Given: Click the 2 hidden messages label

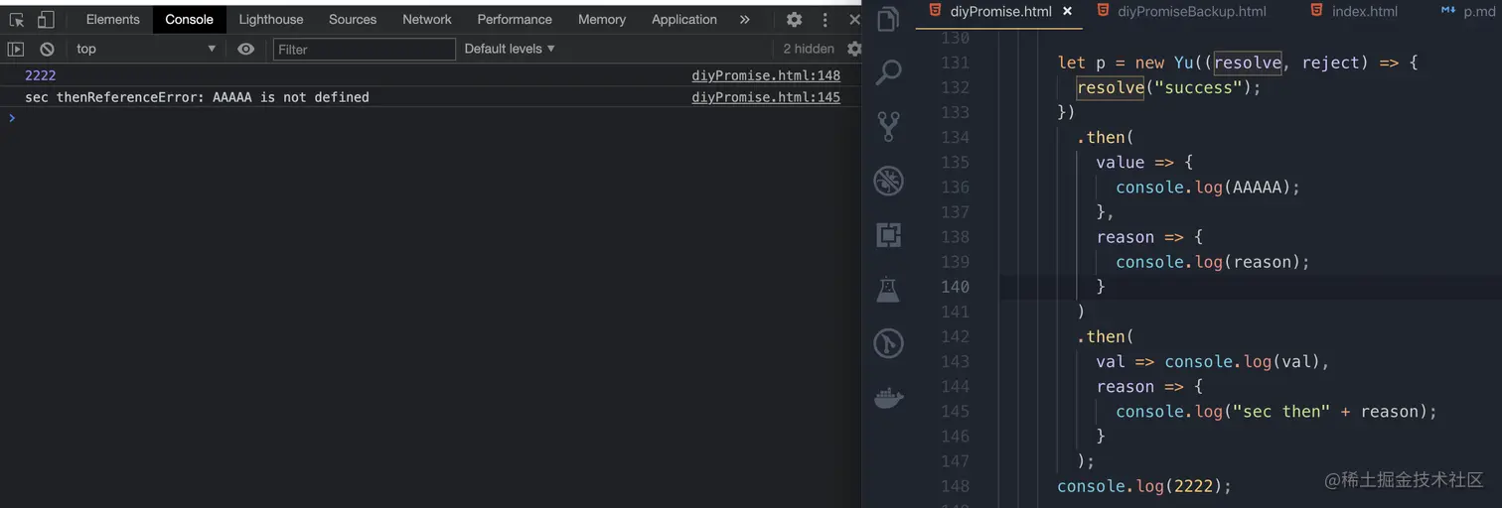Looking at the screenshot, I should [x=809, y=49].
